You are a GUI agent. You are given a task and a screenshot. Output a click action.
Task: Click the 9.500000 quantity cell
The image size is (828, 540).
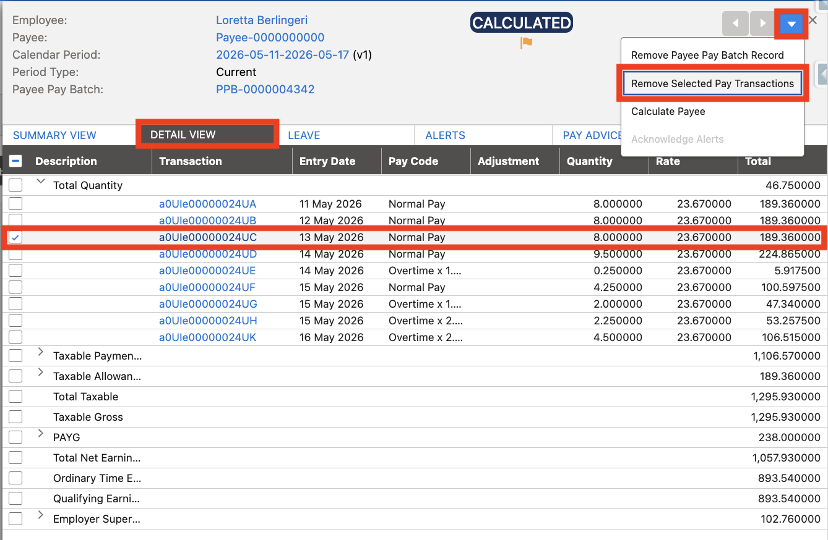tap(618, 254)
